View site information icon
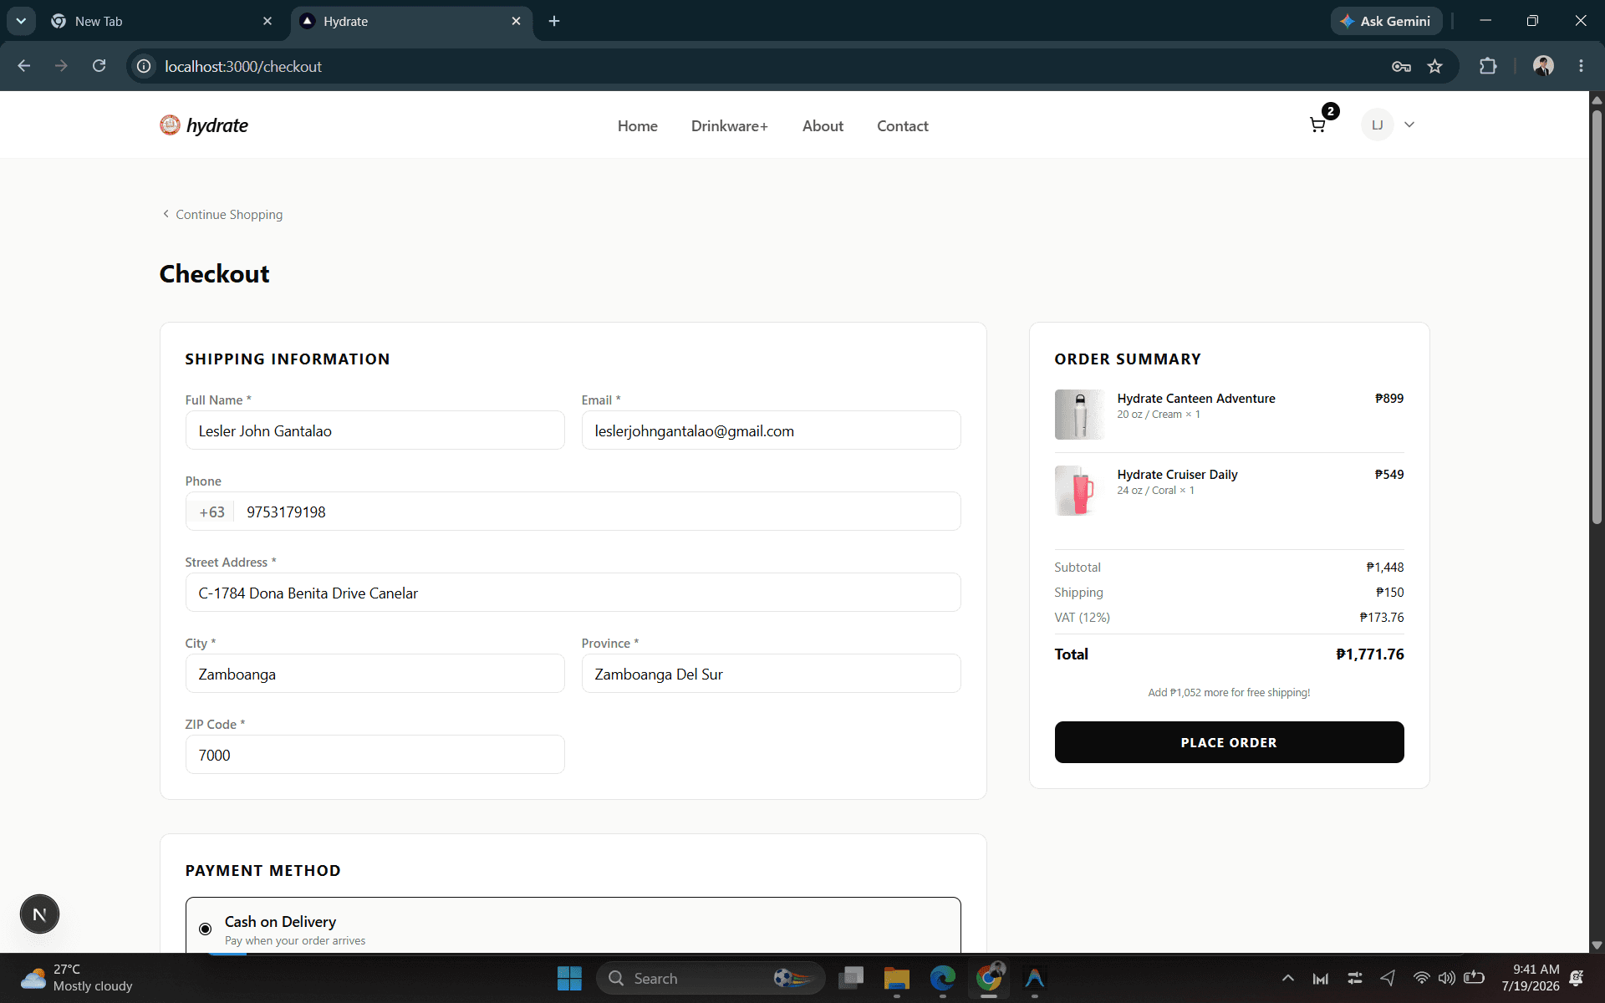Screen dimensions: 1605x1003 144,66
